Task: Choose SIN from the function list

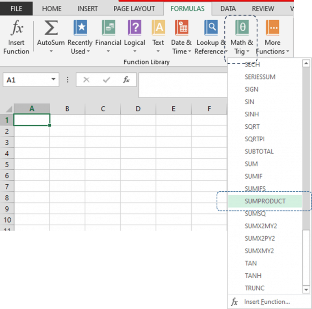Action: coord(265,102)
